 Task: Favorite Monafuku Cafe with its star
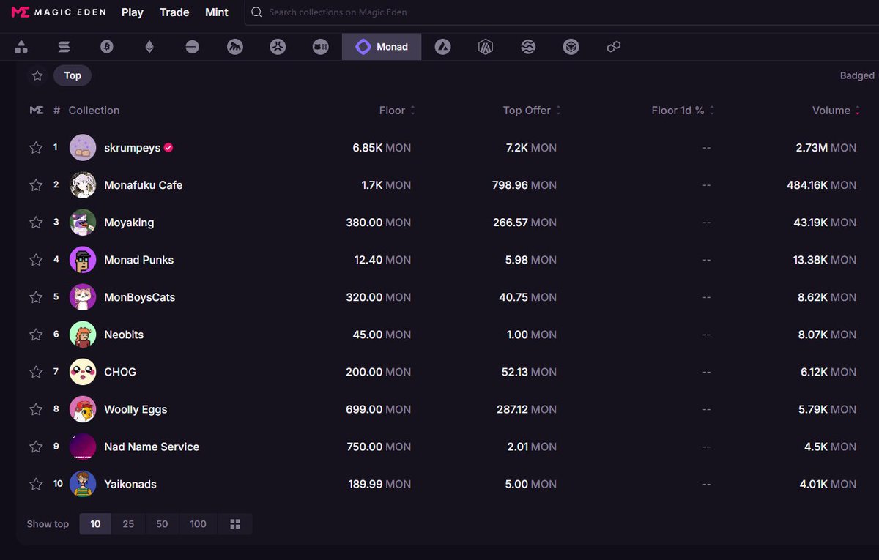(36, 185)
